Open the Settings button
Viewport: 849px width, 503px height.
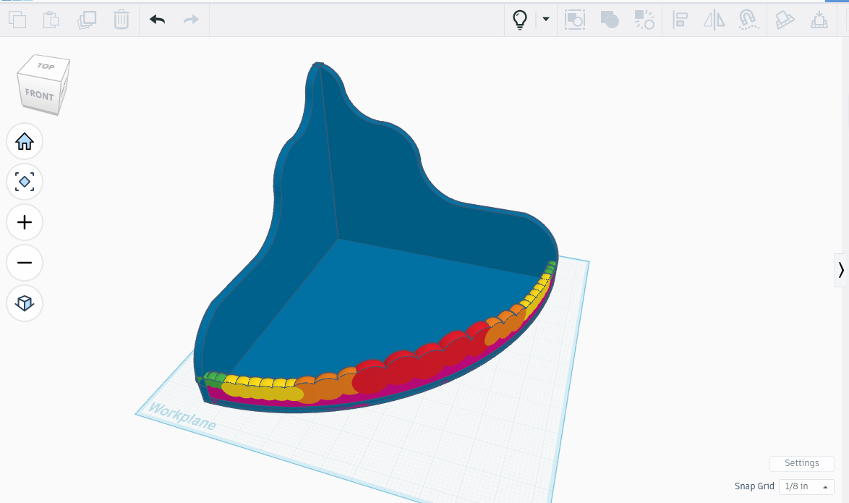801,463
